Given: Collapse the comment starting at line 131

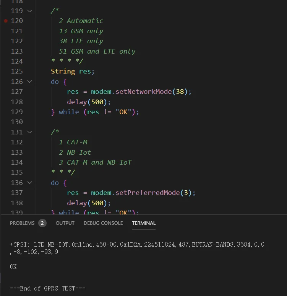Looking at the screenshot, I should pos(30,132).
